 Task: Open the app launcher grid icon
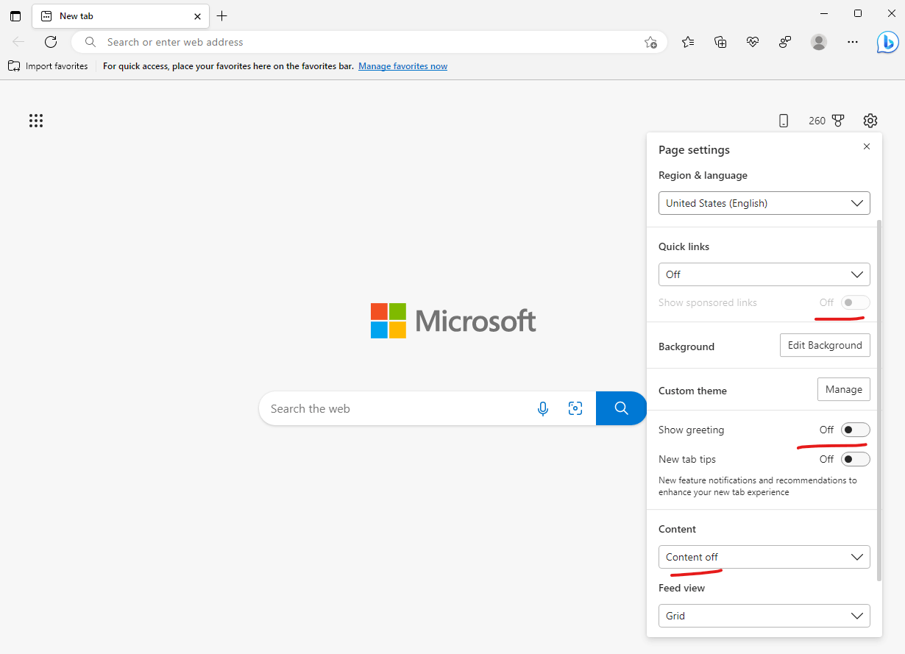pyautogui.click(x=36, y=121)
